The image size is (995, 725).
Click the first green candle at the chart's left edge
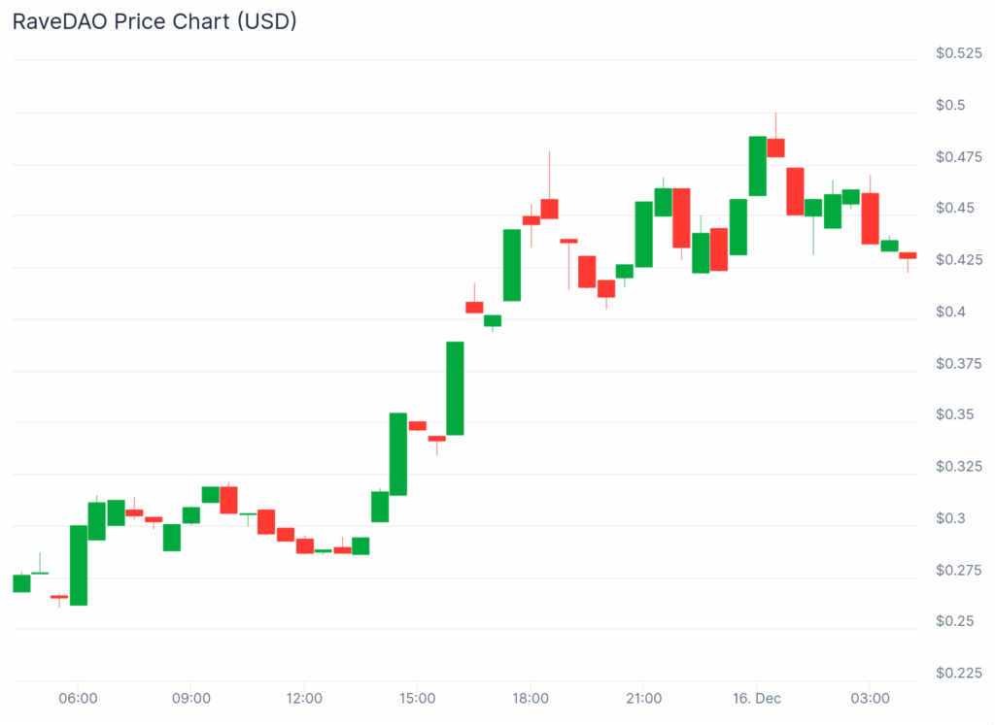[21, 583]
